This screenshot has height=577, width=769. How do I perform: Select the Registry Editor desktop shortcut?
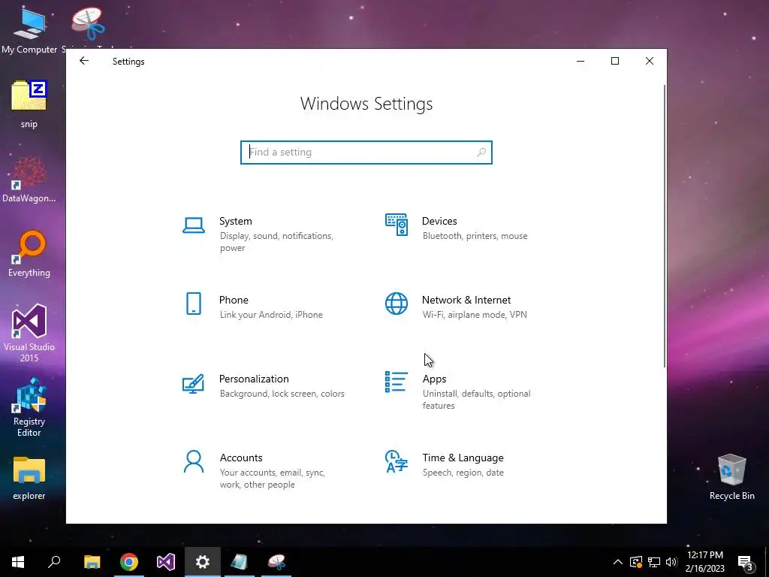tap(29, 407)
